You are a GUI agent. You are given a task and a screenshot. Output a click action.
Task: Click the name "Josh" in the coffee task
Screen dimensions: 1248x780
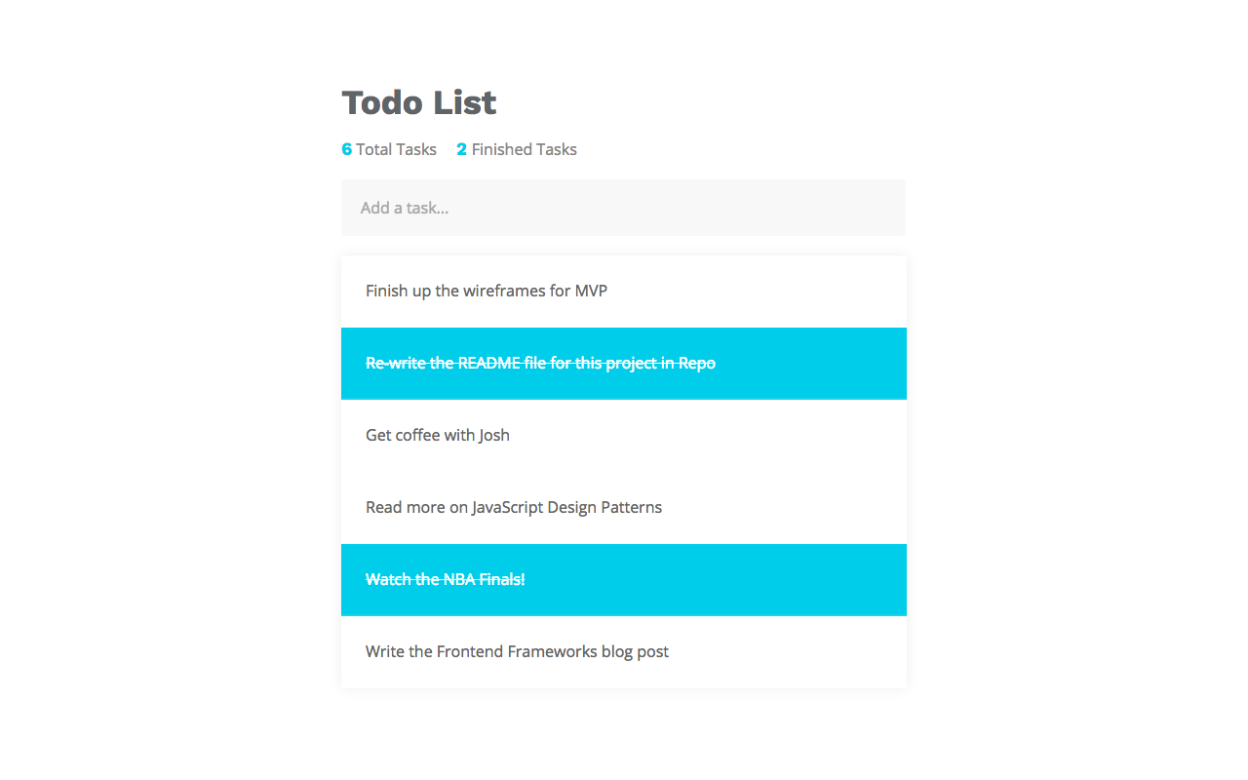(493, 435)
